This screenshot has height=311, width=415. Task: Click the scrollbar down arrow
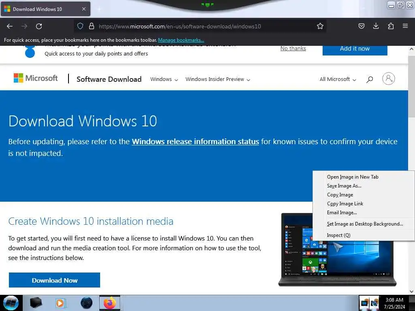point(411,291)
